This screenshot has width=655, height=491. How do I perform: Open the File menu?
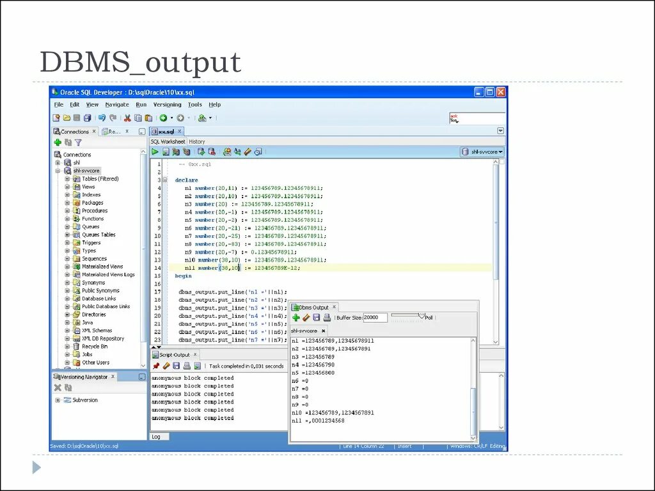click(59, 105)
